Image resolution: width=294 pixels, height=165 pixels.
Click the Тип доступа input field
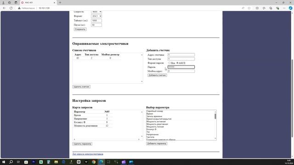click(181, 59)
